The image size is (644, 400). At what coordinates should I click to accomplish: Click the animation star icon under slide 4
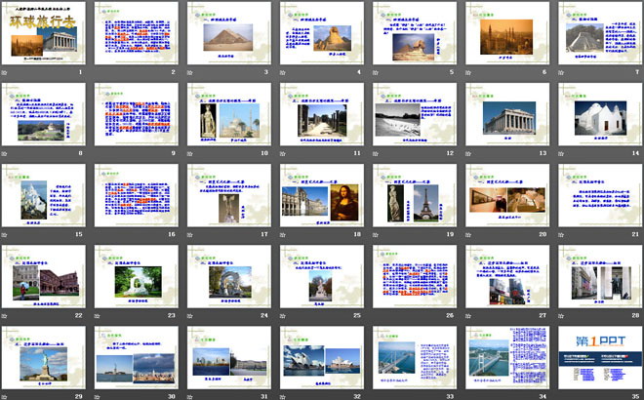[x=283, y=73]
